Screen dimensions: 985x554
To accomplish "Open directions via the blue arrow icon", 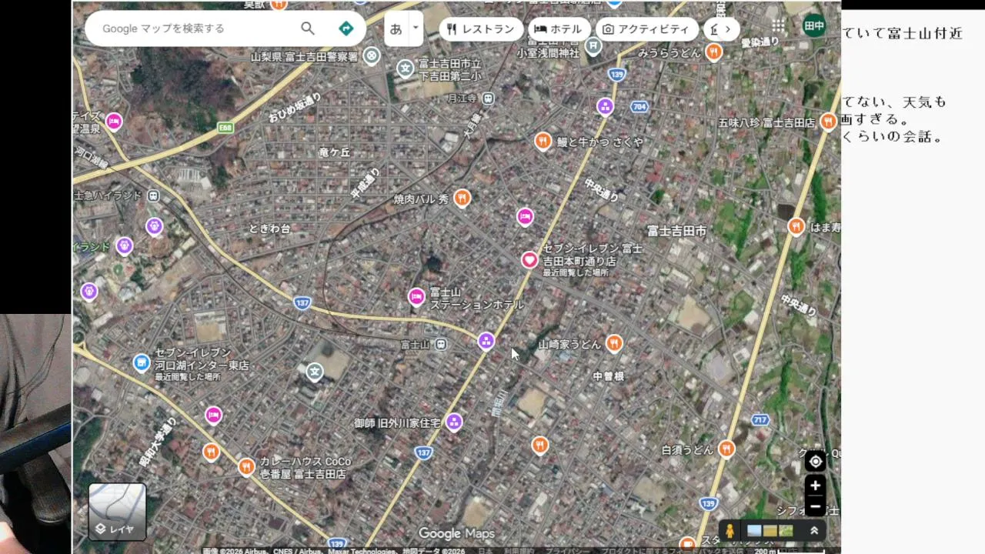I will pyautogui.click(x=346, y=28).
